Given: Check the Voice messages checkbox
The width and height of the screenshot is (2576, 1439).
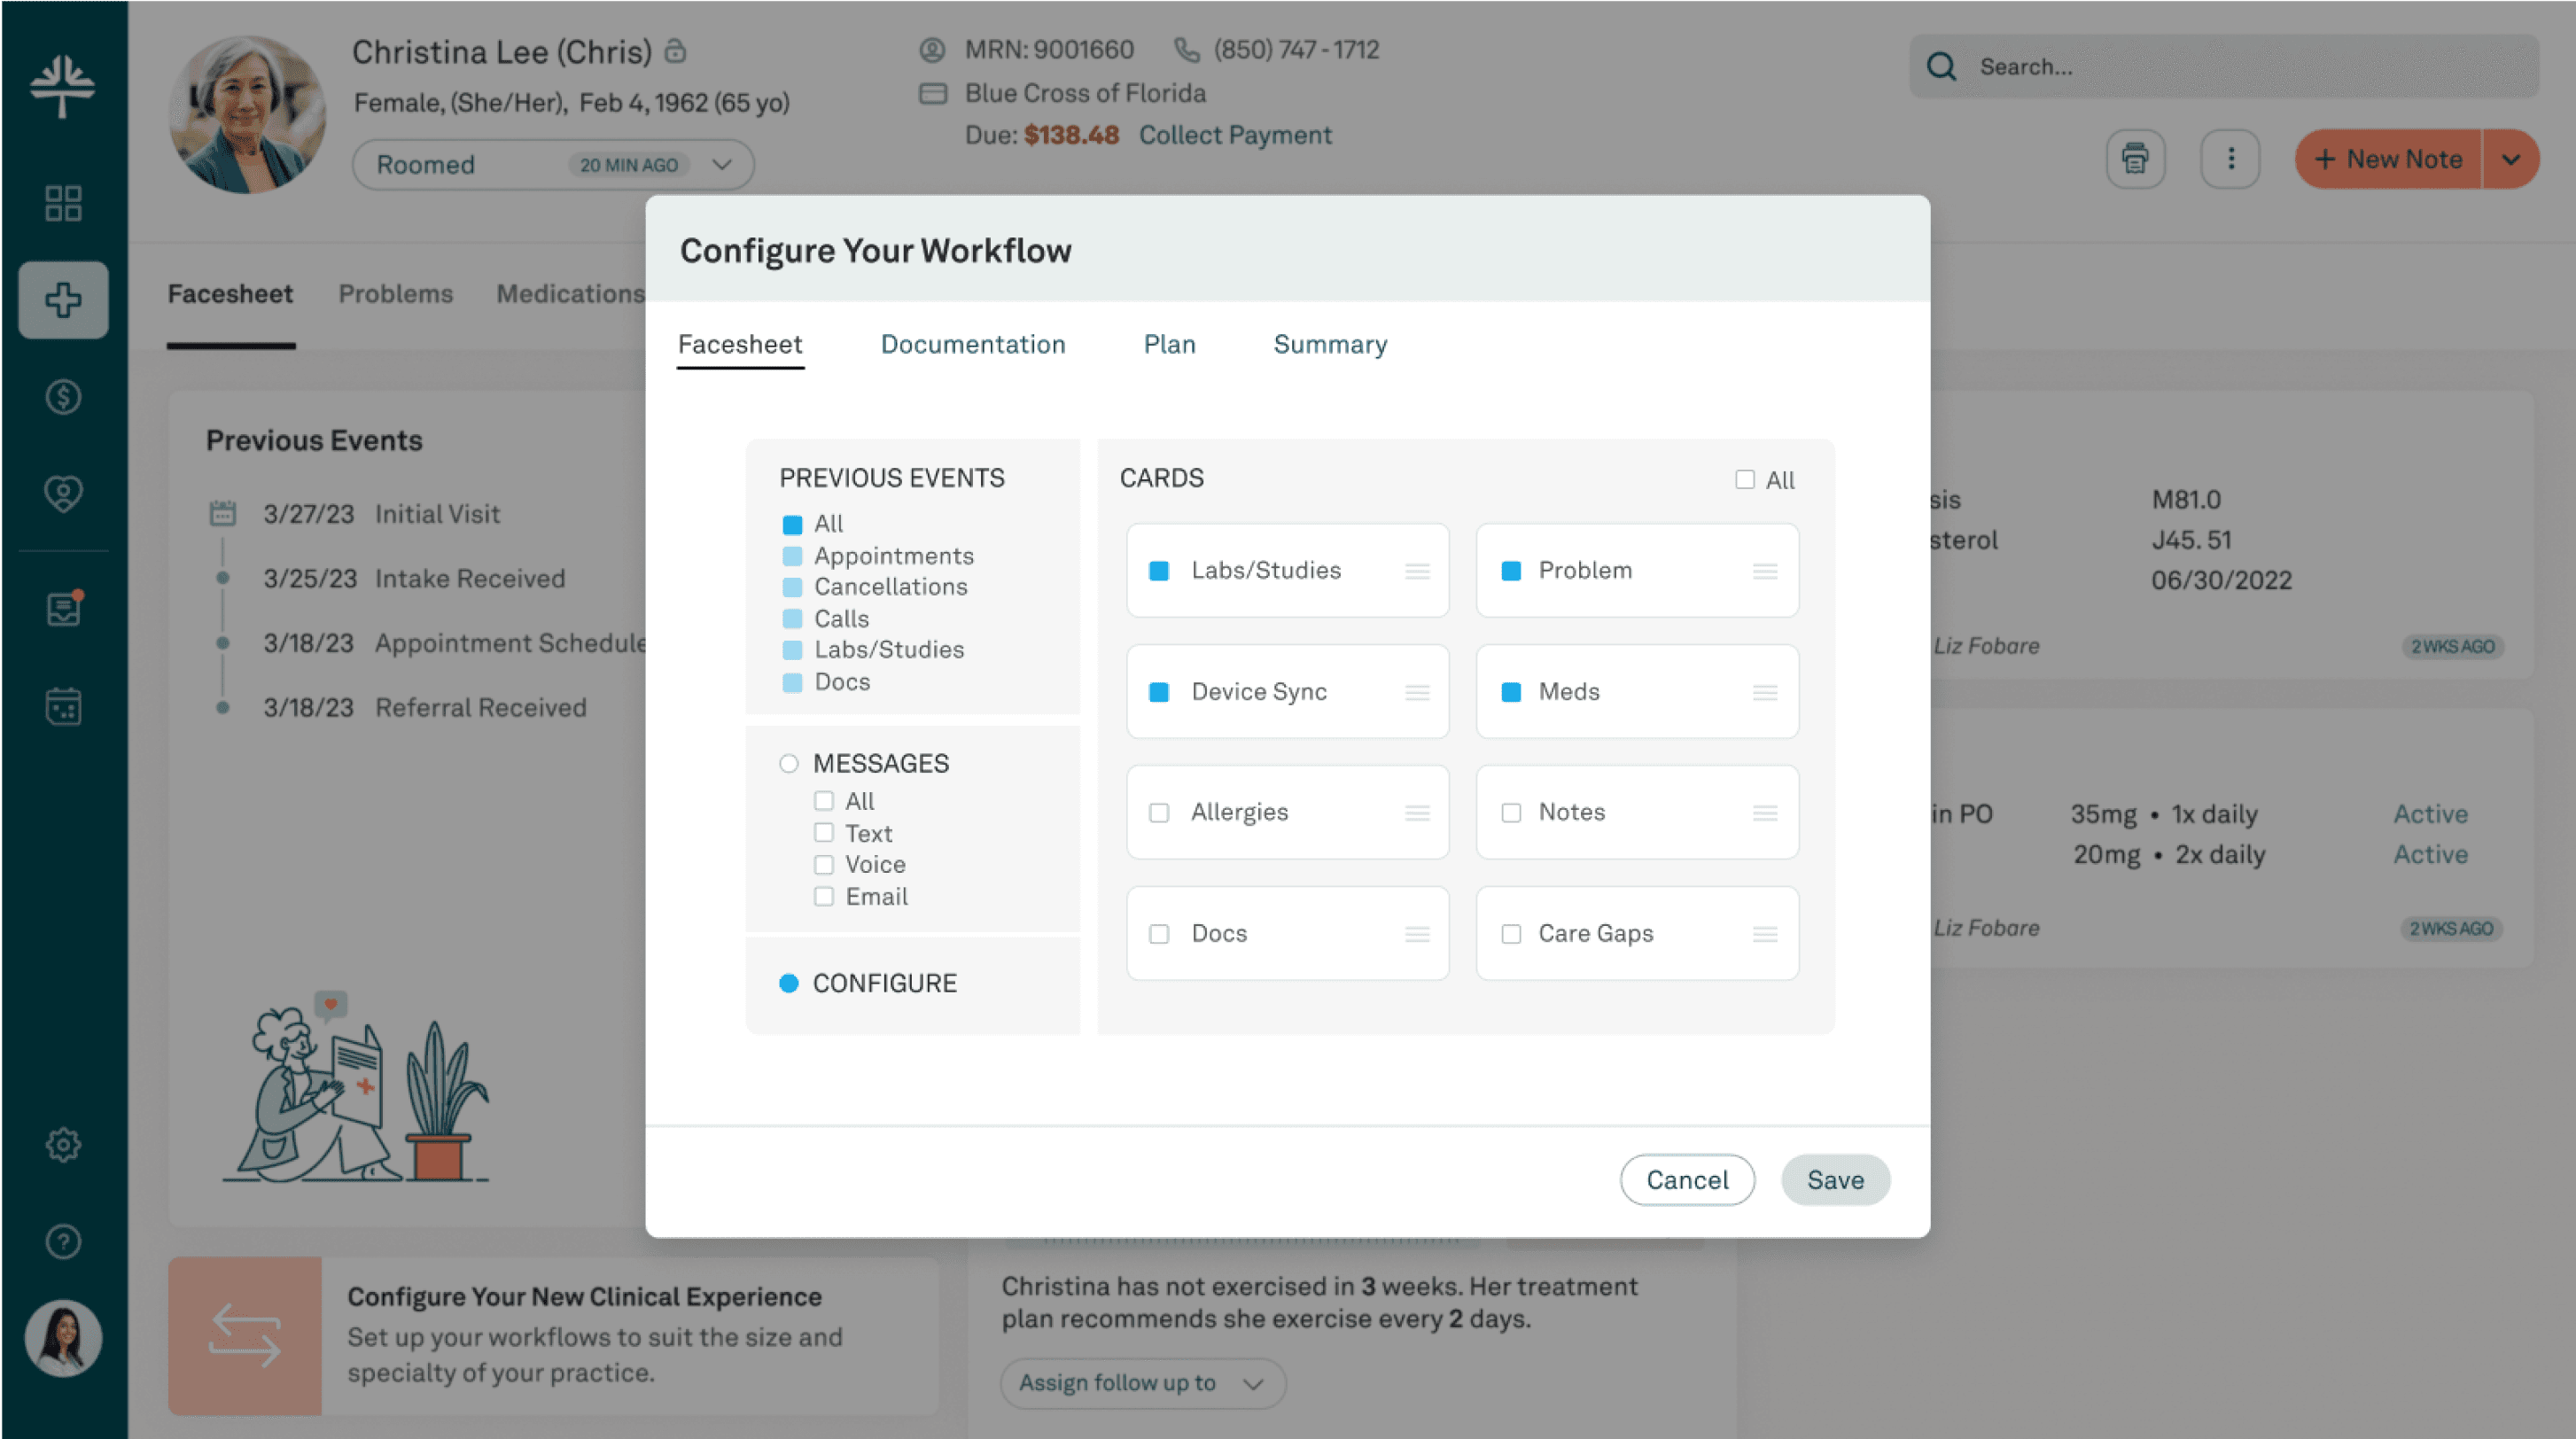Looking at the screenshot, I should click(x=823, y=865).
